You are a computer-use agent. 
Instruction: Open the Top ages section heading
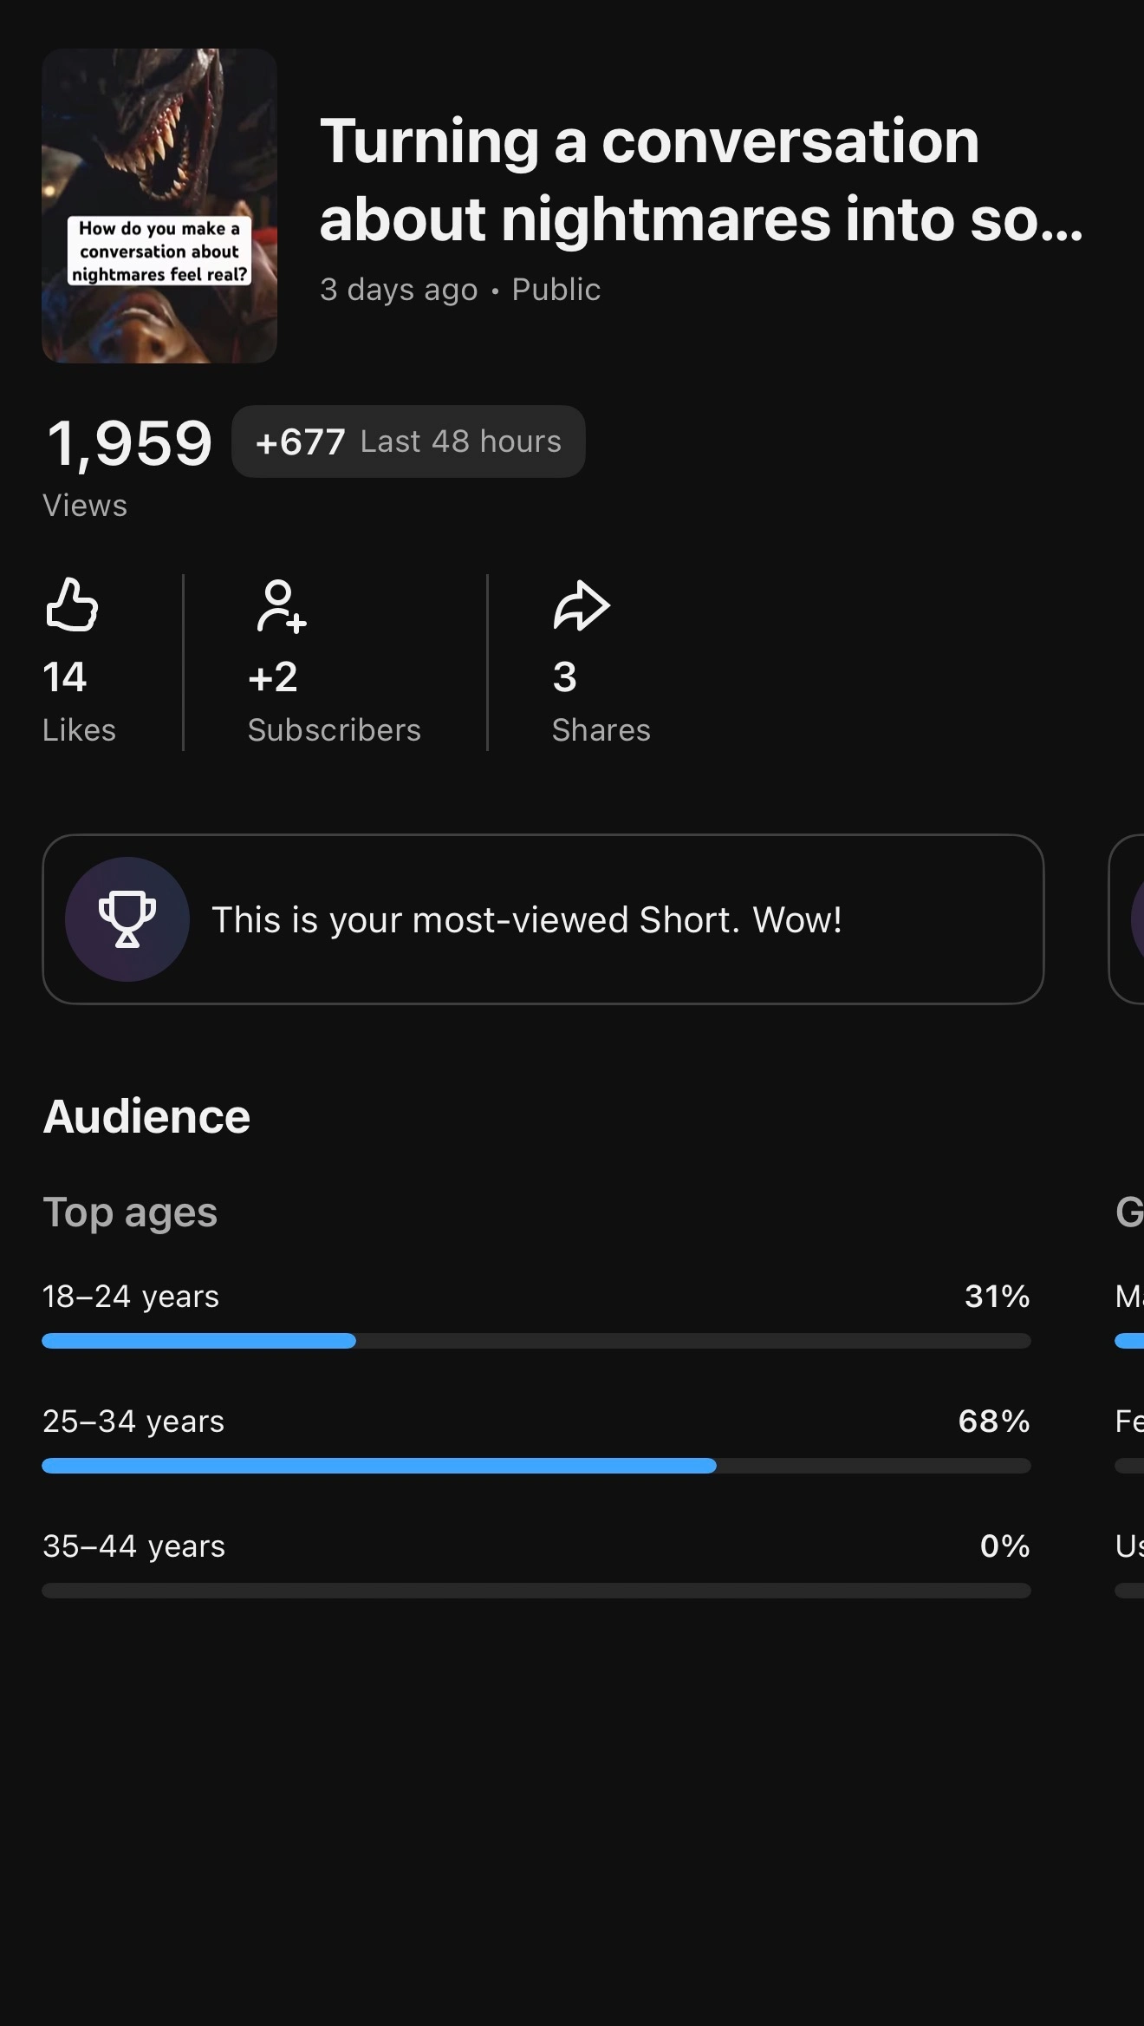pos(130,1212)
